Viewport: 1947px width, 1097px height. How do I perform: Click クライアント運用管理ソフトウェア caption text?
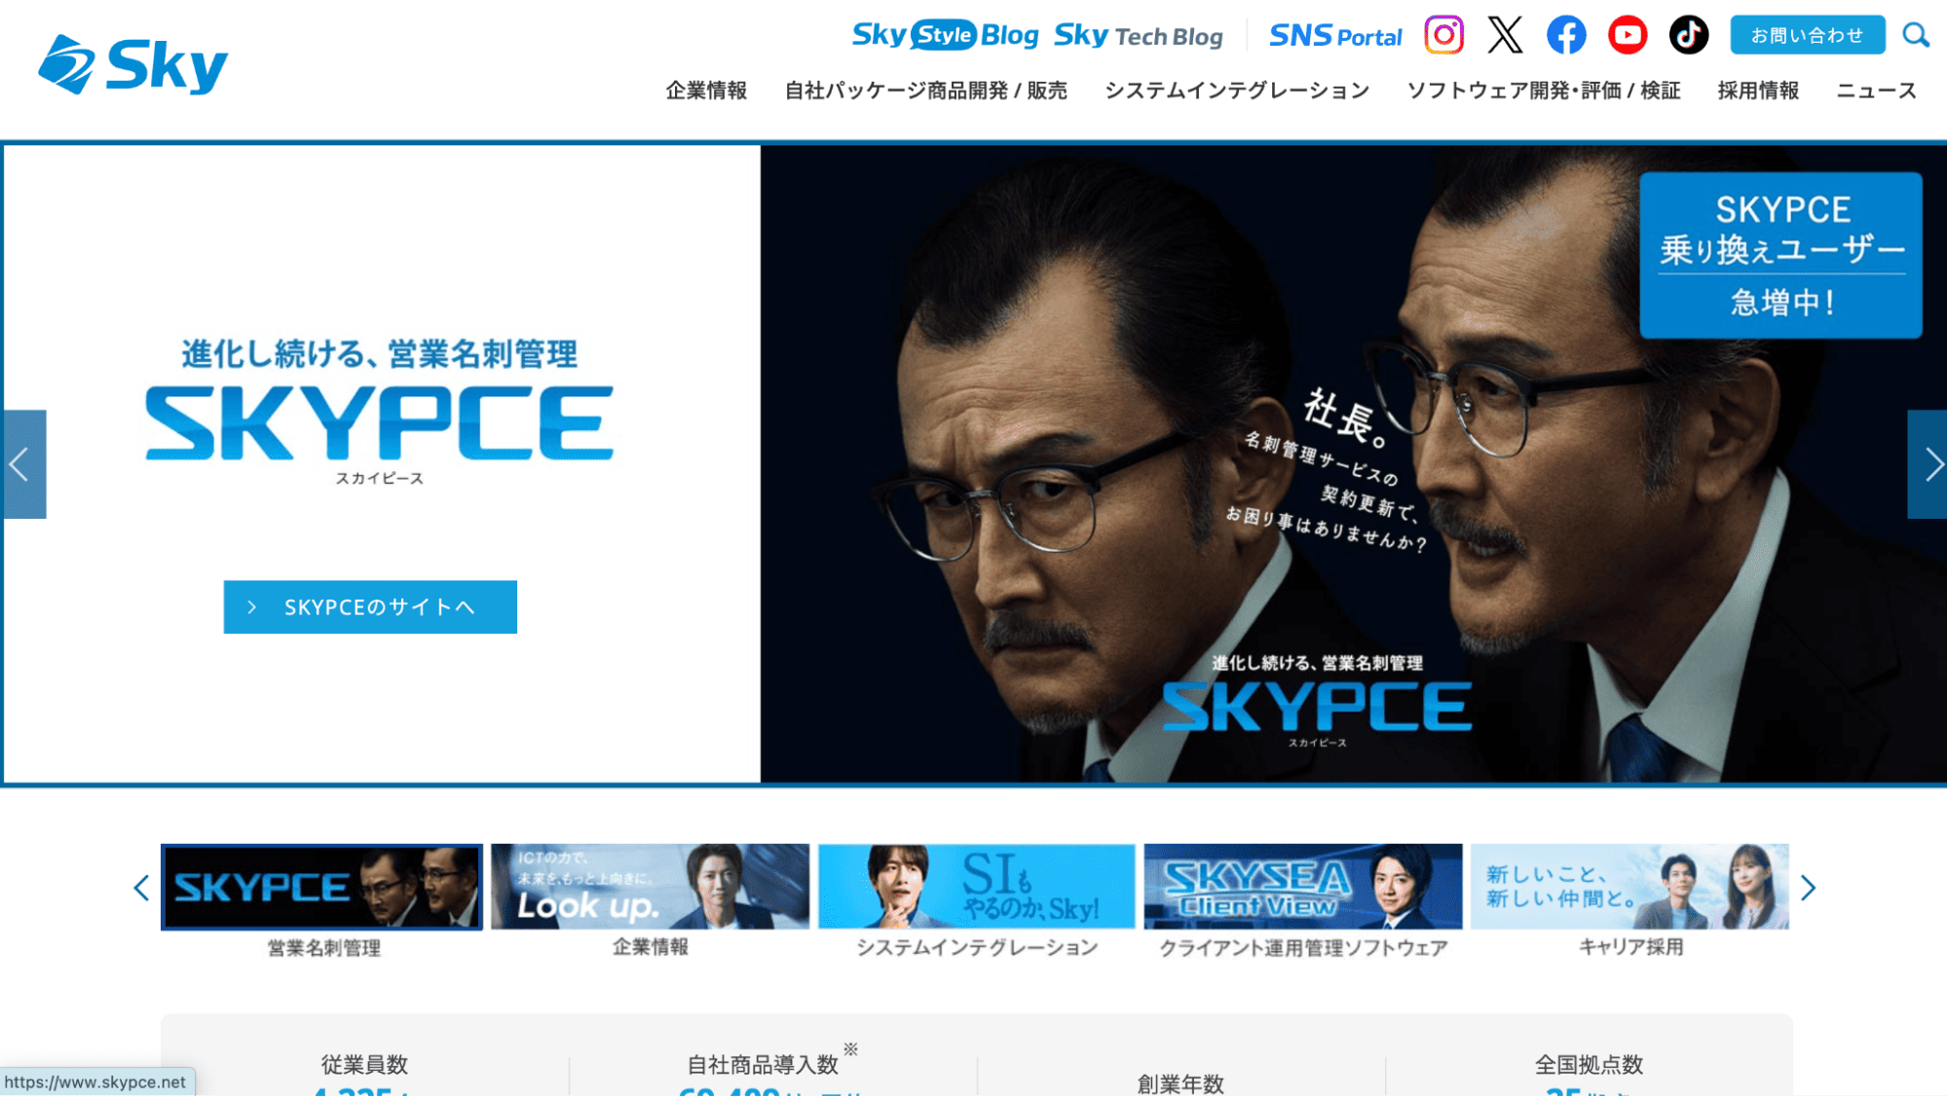point(1303,948)
